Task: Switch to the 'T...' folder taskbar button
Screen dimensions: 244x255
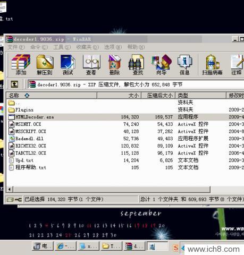Action: (112, 246)
